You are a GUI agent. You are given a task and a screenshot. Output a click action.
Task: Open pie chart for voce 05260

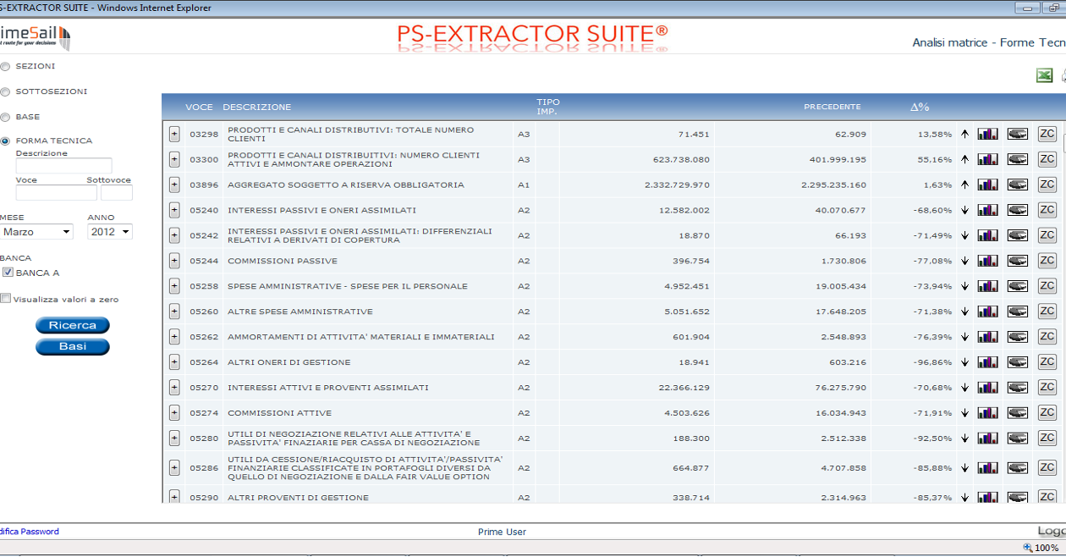click(x=1018, y=312)
